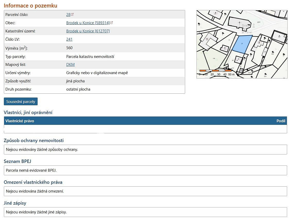Open cadastral area Brodek u Konice [612707]
This screenshot has width=292, height=218.
pyautogui.click(x=88, y=31)
